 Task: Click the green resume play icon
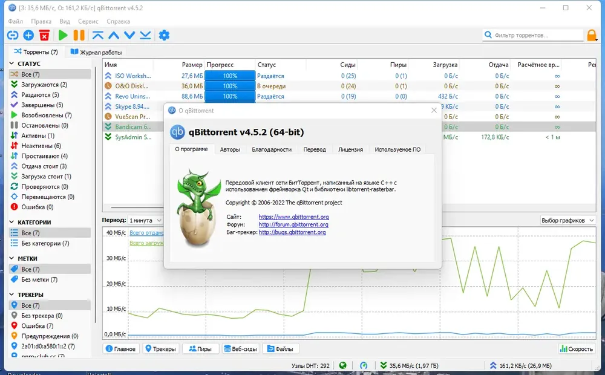pos(63,36)
